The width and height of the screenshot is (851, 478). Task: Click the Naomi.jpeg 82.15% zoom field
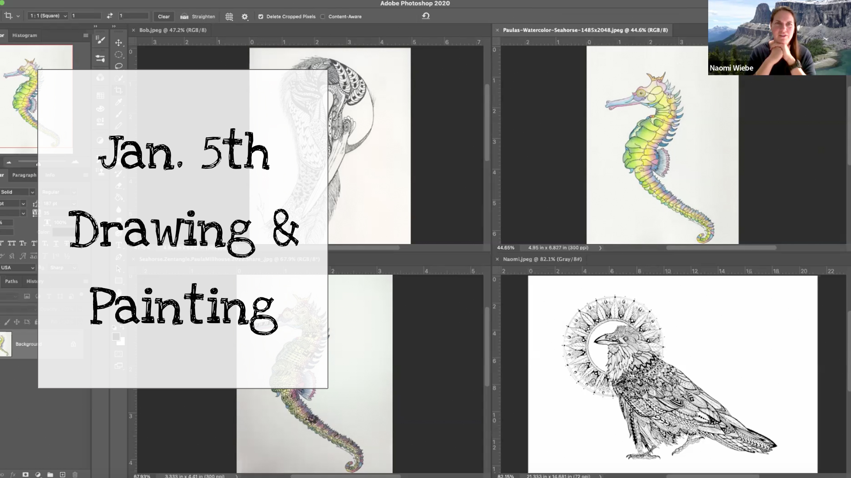[x=506, y=476]
